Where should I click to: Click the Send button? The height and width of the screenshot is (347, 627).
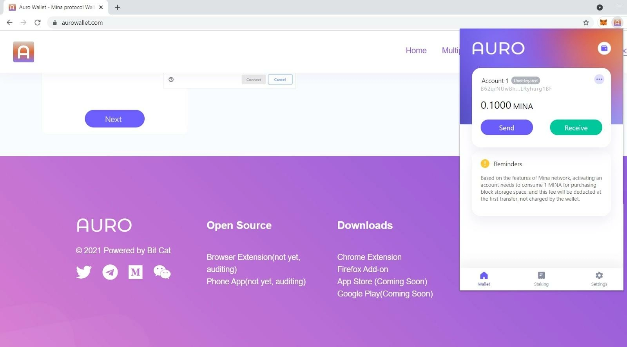pyautogui.click(x=506, y=127)
